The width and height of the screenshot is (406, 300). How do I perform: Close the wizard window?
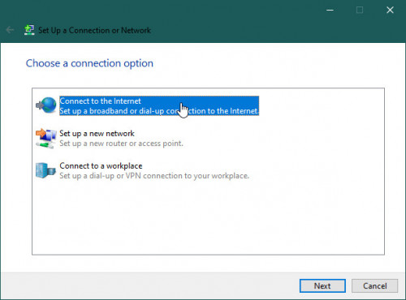tap(390, 10)
